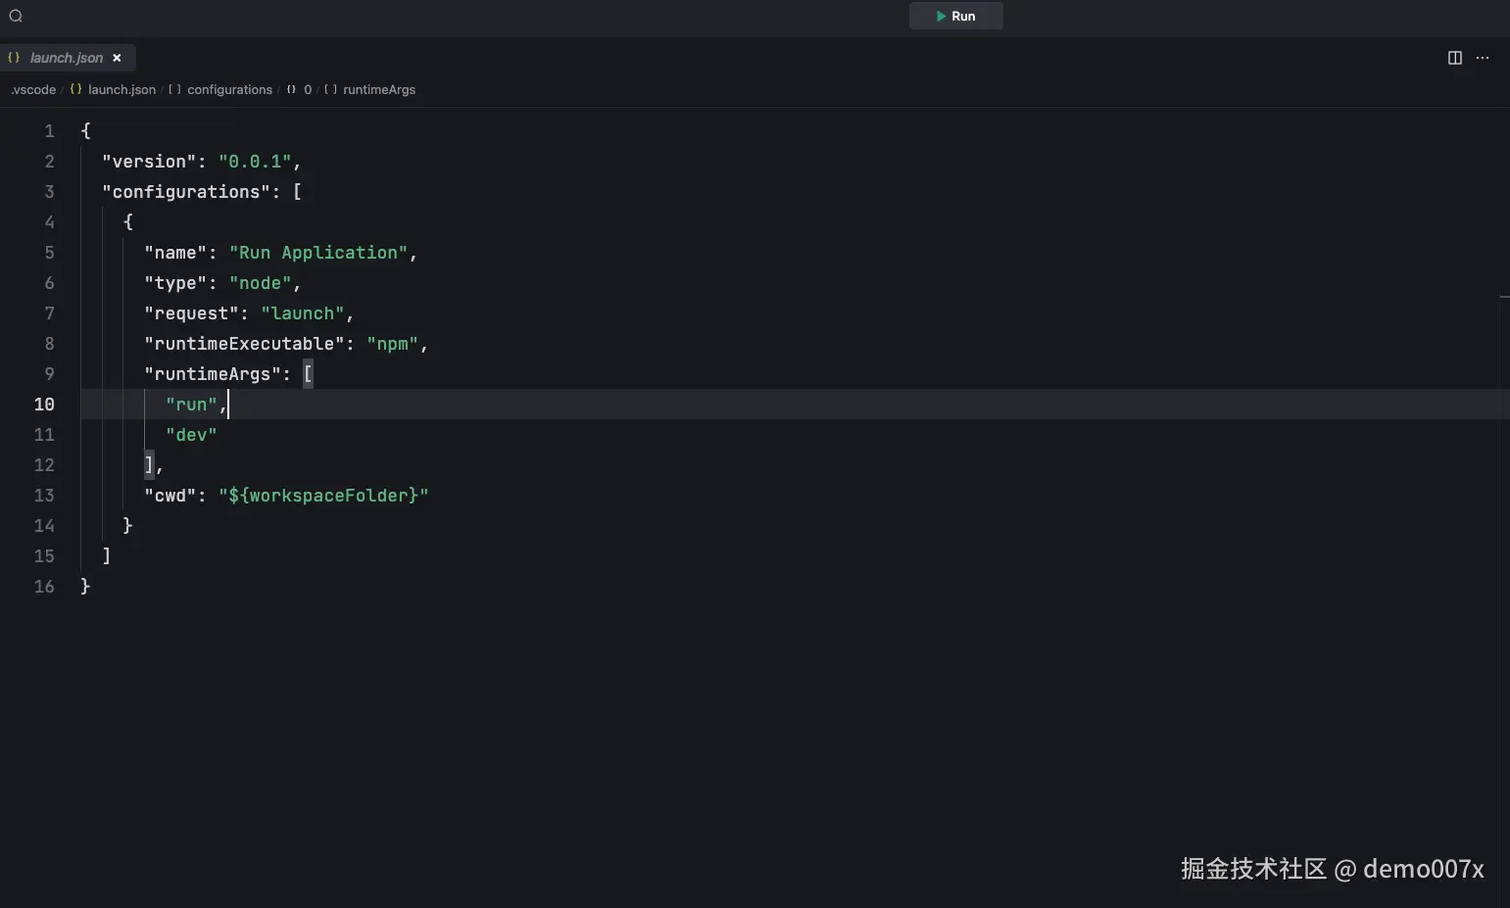Open the launch.json breadcrumb item
1510x908 pixels.
tap(122, 89)
